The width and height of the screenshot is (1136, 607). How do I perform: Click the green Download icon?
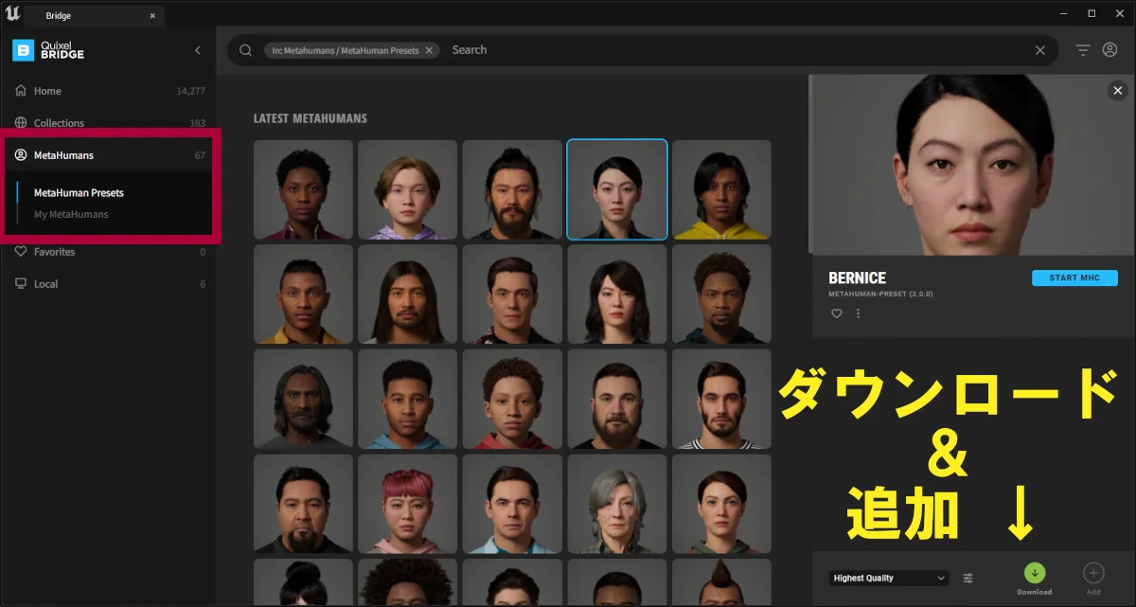coord(1034,573)
